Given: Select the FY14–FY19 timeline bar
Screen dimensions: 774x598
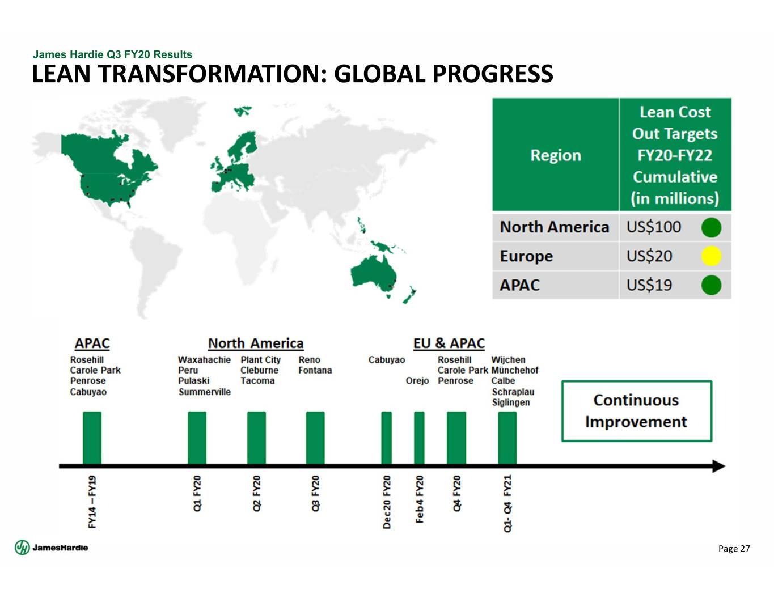Looking at the screenshot, I should tap(92, 438).
